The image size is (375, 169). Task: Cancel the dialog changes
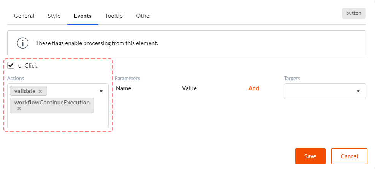pyautogui.click(x=349, y=156)
